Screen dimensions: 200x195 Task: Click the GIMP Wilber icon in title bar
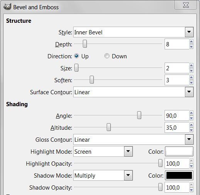(7, 7)
